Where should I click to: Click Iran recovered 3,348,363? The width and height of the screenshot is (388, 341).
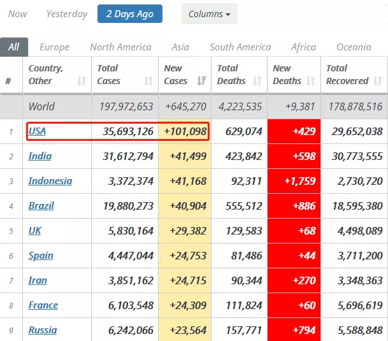coord(360,280)
